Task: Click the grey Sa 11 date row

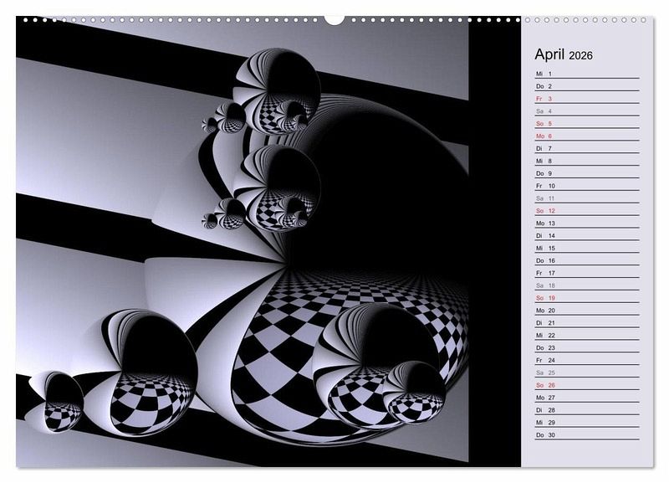Action: [586, 198]
